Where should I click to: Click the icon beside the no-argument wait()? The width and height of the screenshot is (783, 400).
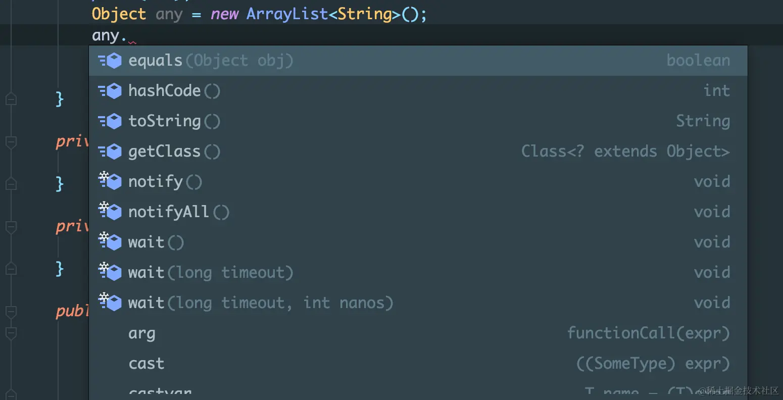click(x=110, y=242)
